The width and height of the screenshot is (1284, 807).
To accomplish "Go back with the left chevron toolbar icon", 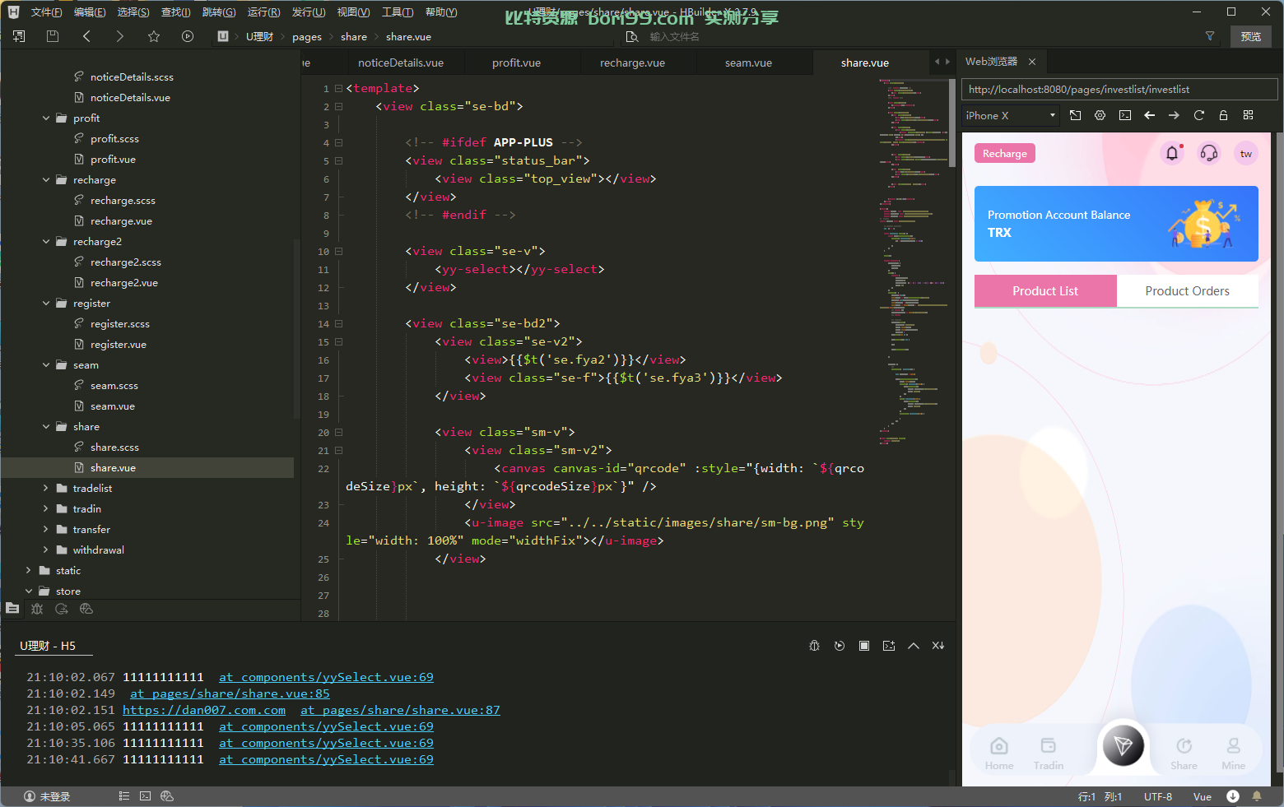I will pos(86,36).
